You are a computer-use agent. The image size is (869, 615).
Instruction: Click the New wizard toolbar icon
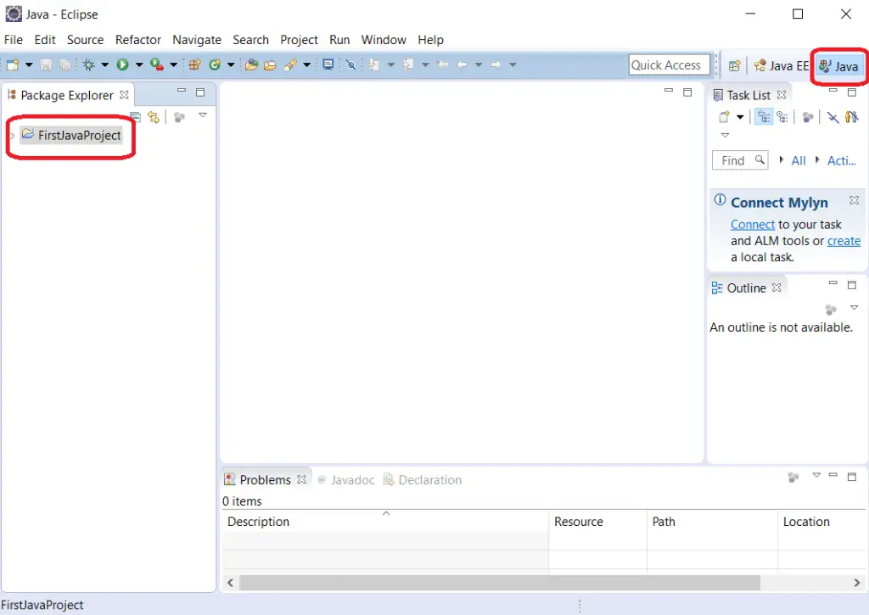click(x=13, y=64)
